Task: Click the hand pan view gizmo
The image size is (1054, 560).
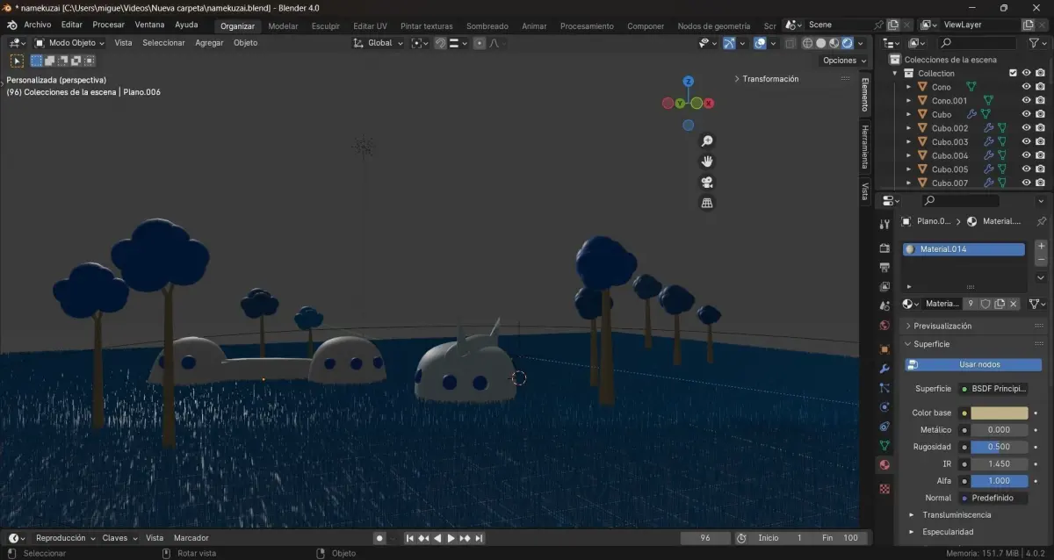Action: [x=707, y=162]
